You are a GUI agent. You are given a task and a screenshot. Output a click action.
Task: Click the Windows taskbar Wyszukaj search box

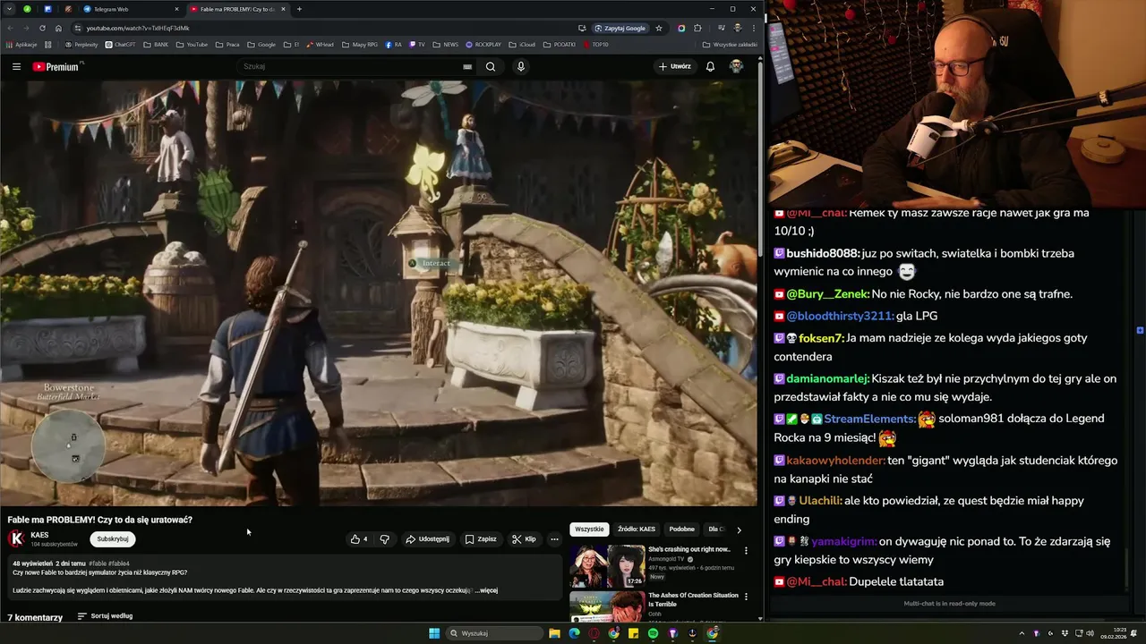click(x=495, y=633)
